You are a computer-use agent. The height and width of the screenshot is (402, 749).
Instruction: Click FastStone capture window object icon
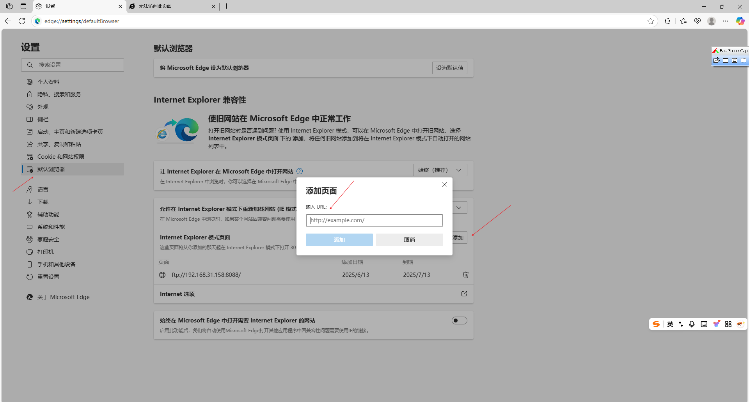735,60
